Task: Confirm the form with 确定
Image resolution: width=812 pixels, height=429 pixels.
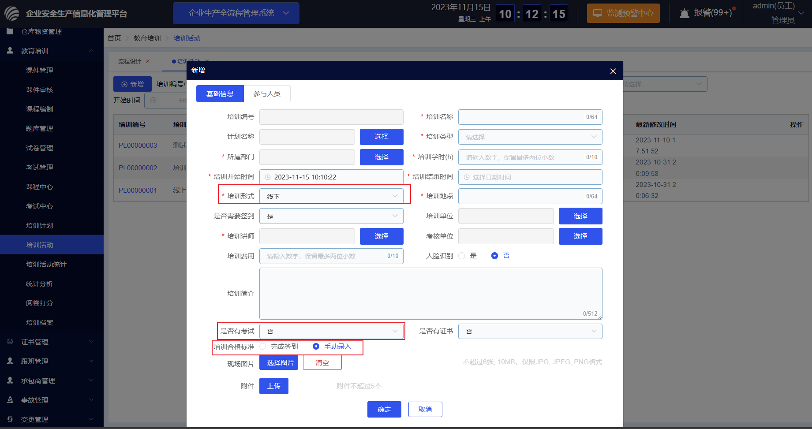Action: point(384,410)
